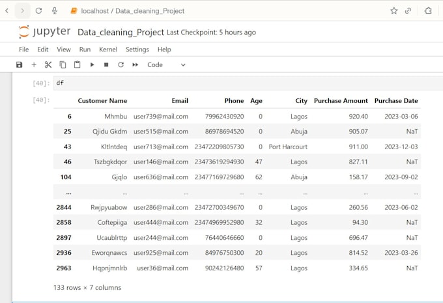Open the File menu
This screenshot has height=303, width=443.
(23, 50)
